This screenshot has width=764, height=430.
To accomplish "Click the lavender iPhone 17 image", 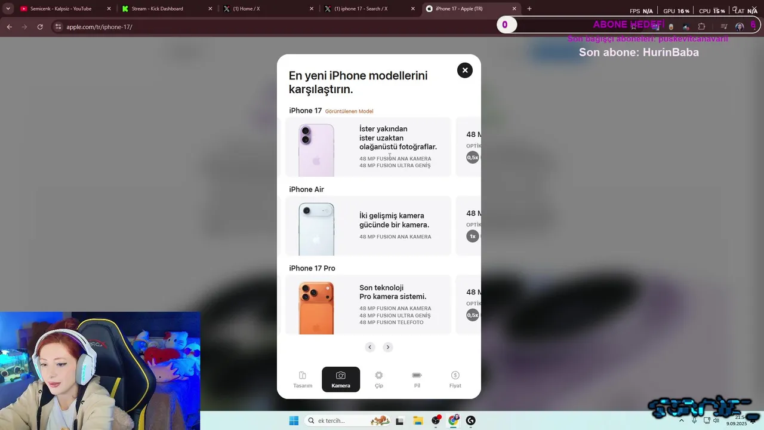I will tap(316, 150).
